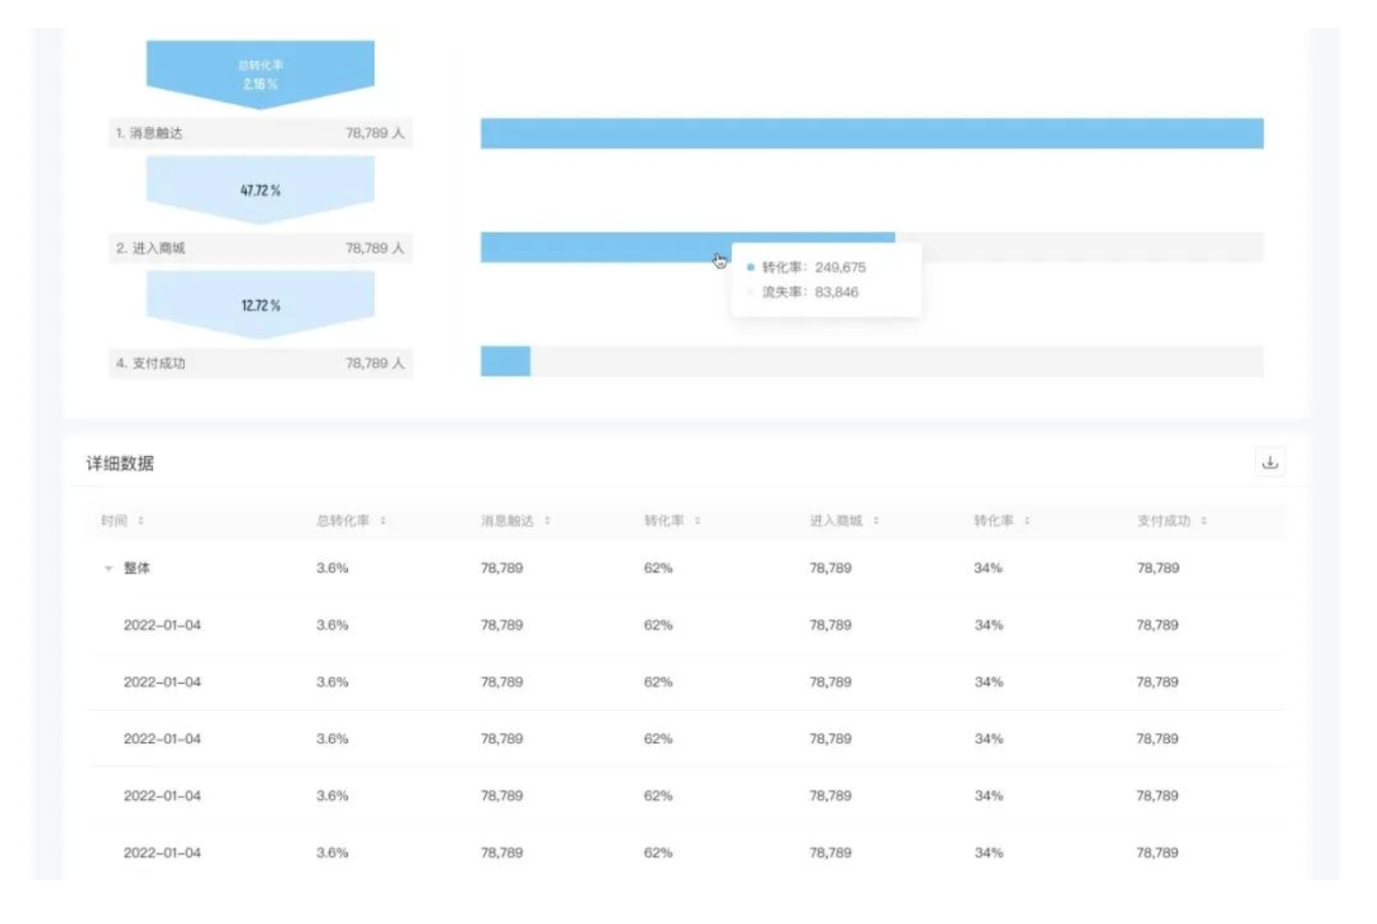Sort by 支付成功 column sort icon
The width and height of the screenshot is (1377, 924).
pos(1204,521)
